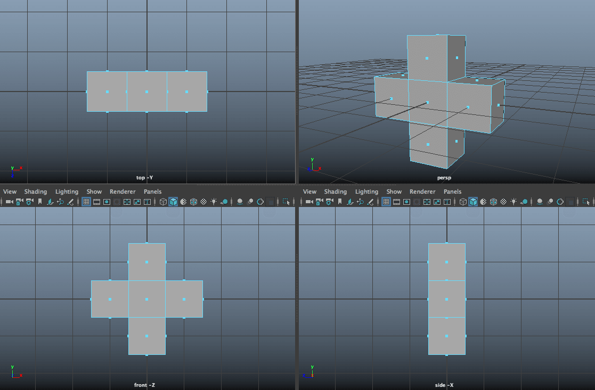Click Smooth Shade All cube in front panel toolbar
The height and width of the screenshot is (390, 595).
pos(173,202)
